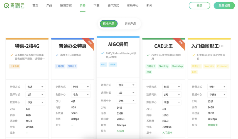Open 选择时长 dropdown in CAD之王 card
The width and height of the screenshot is (238, 139).
(x=172, y=94)
